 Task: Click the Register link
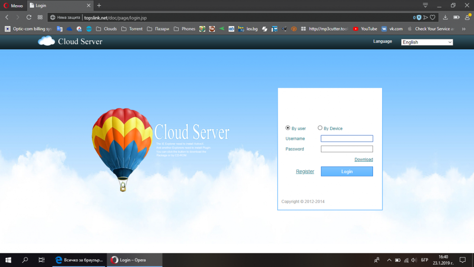[x=305, y=172]
